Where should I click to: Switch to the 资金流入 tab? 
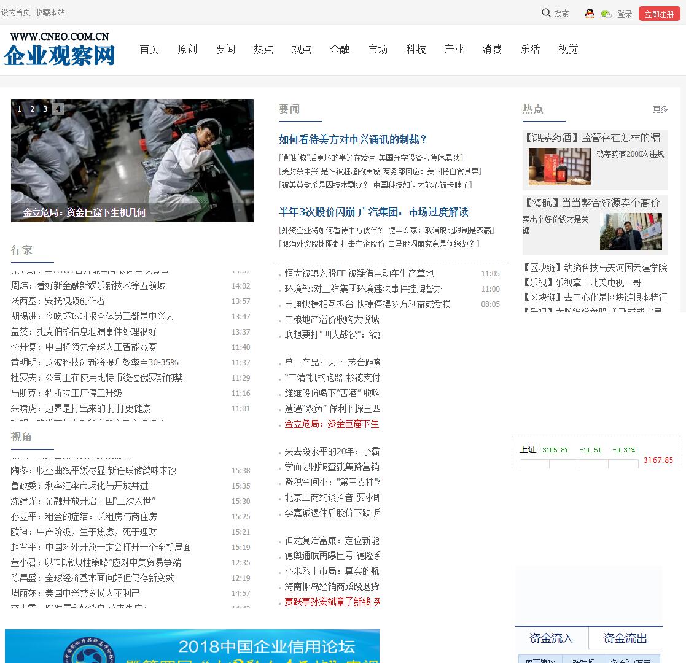pos(552,638)
